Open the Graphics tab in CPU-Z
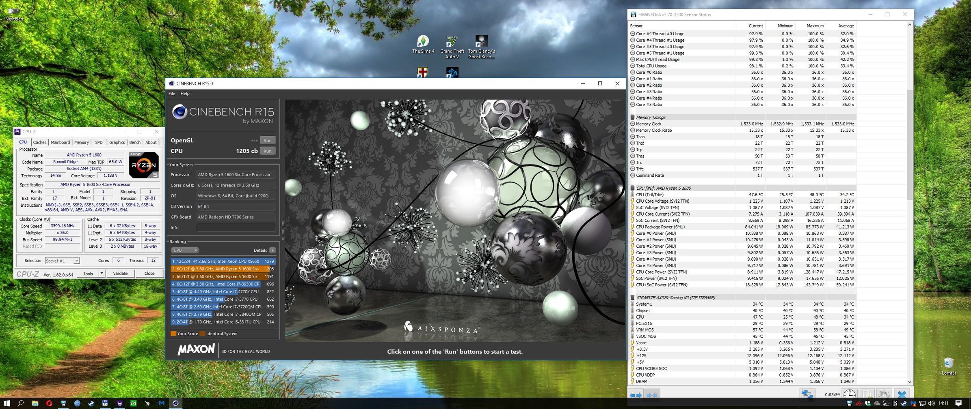This screenshot has width=971, height=409. pyautogui.click(x=117, y=142)
